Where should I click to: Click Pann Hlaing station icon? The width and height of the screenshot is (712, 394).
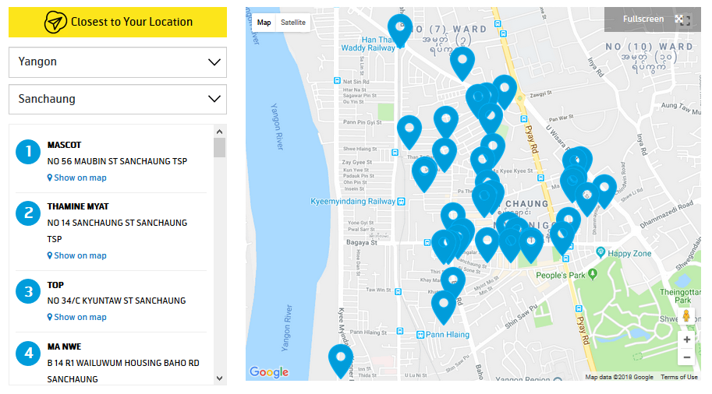[x=420, y=335]
